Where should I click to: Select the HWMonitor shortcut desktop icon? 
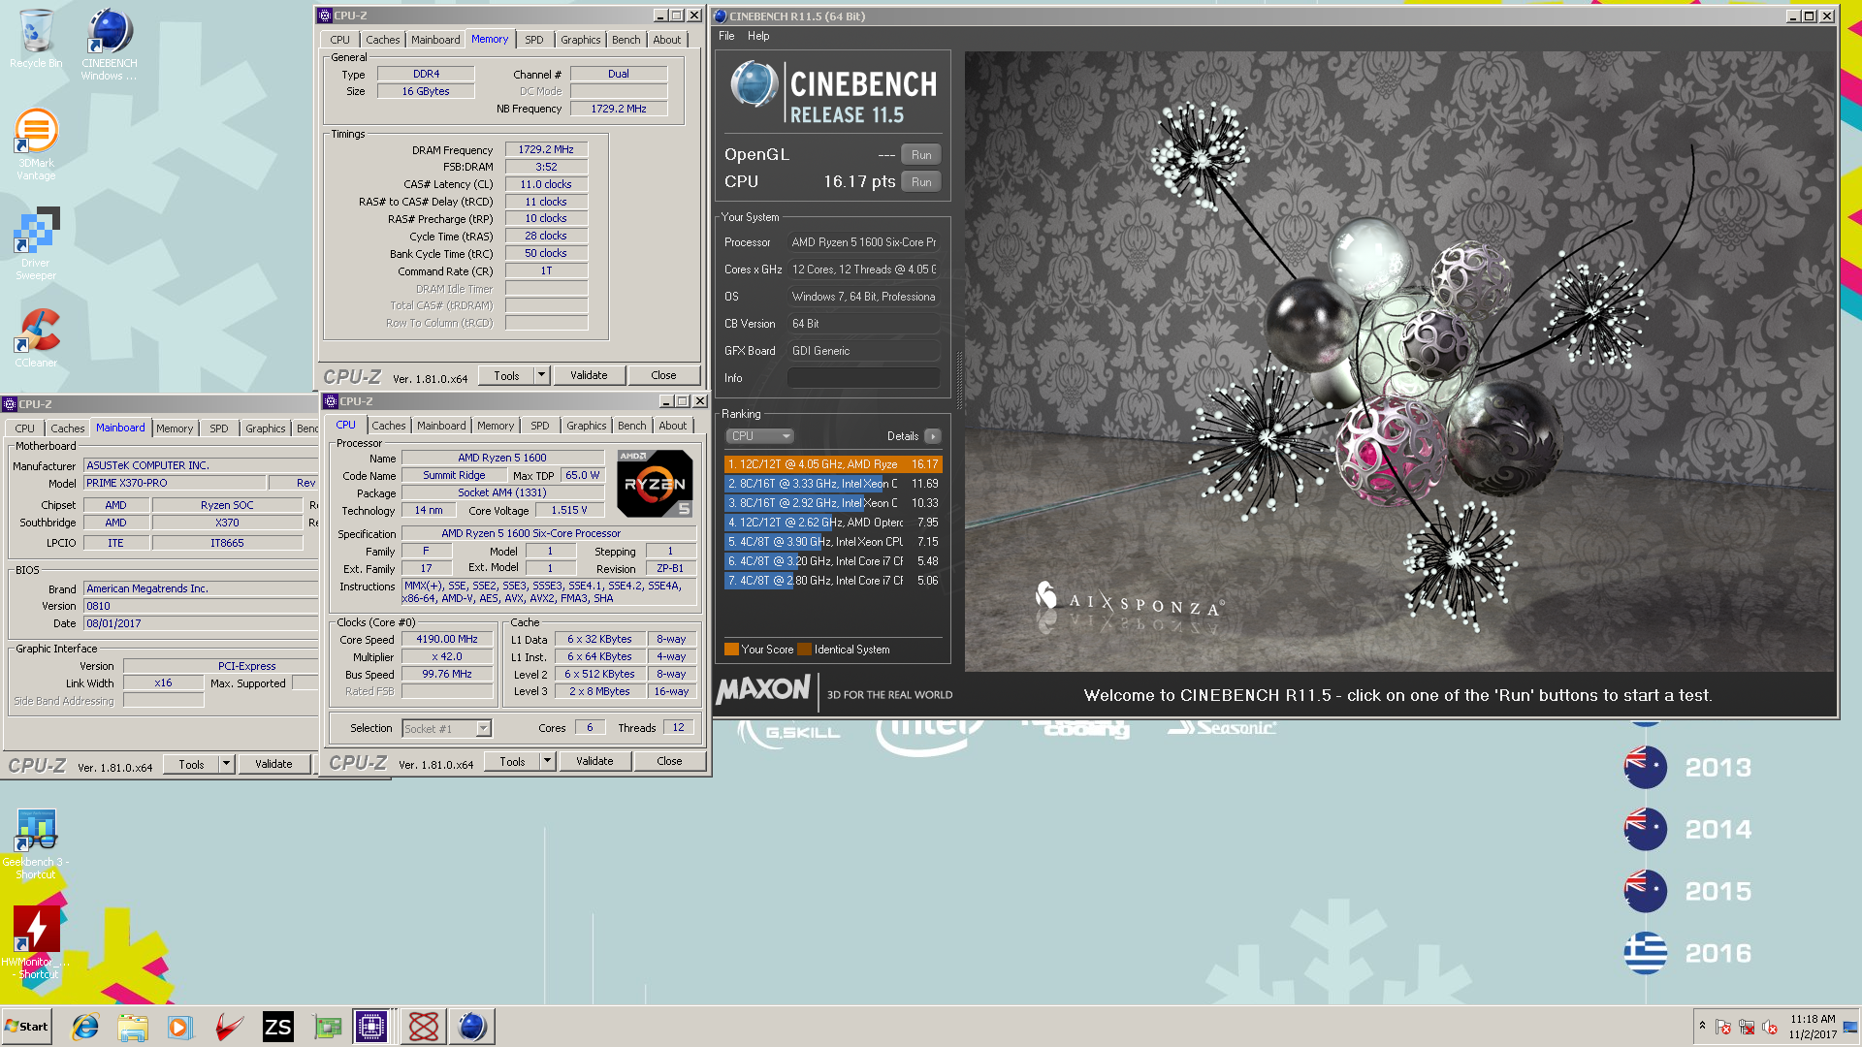pos(36,942)
